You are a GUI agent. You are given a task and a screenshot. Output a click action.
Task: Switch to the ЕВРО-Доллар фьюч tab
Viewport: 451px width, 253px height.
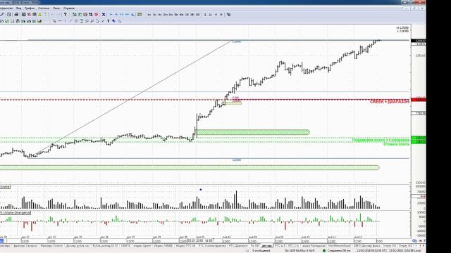(367, 246)
